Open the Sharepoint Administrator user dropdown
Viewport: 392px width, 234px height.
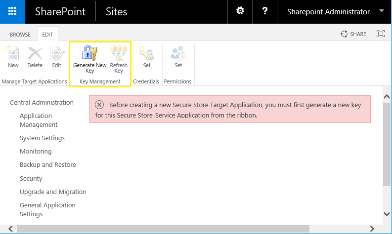pyautogui.click(x=336, y=11)
